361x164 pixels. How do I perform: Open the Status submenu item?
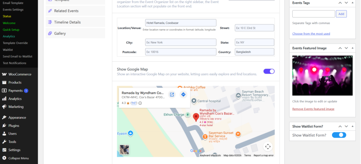coord(7,16)
